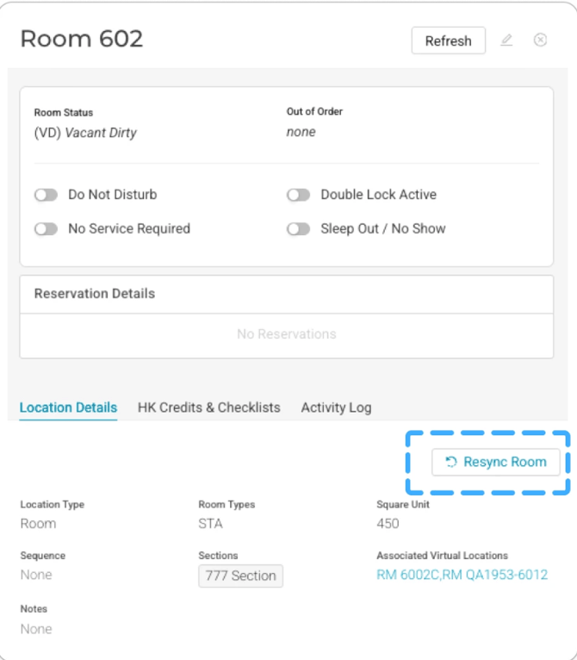Close the Room 602 panel
The image size is (577, 660).
pos(540,40)
